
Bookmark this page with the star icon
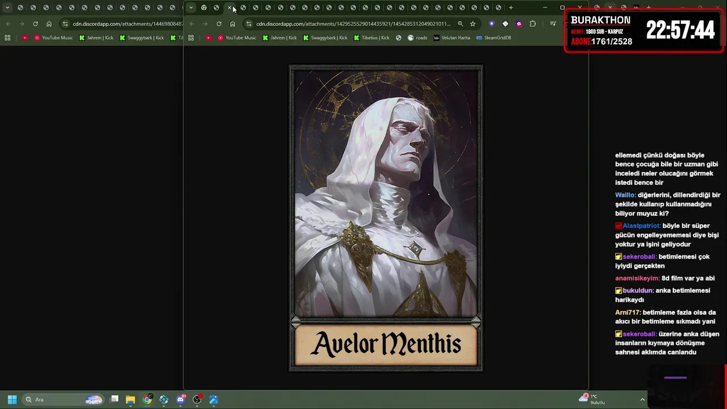coord(473,24)
